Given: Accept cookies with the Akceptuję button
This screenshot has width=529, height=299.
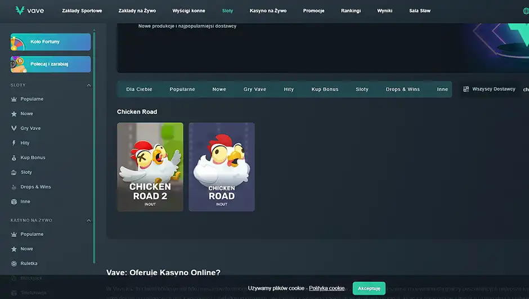Looking at the screenshot, I should click(369, 288).
